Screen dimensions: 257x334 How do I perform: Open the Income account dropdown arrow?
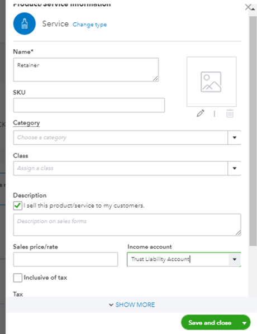point(235,259)
